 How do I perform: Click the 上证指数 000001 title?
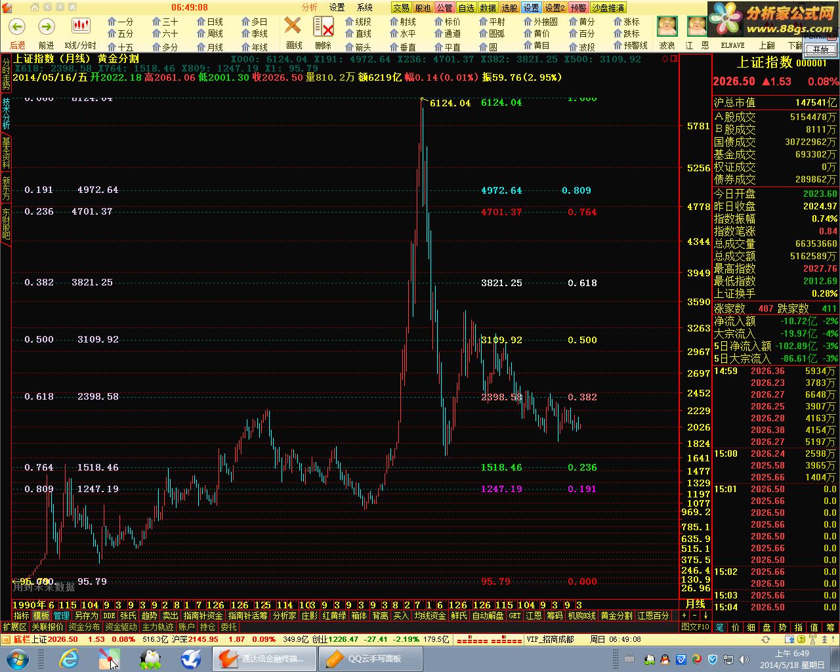781,62
